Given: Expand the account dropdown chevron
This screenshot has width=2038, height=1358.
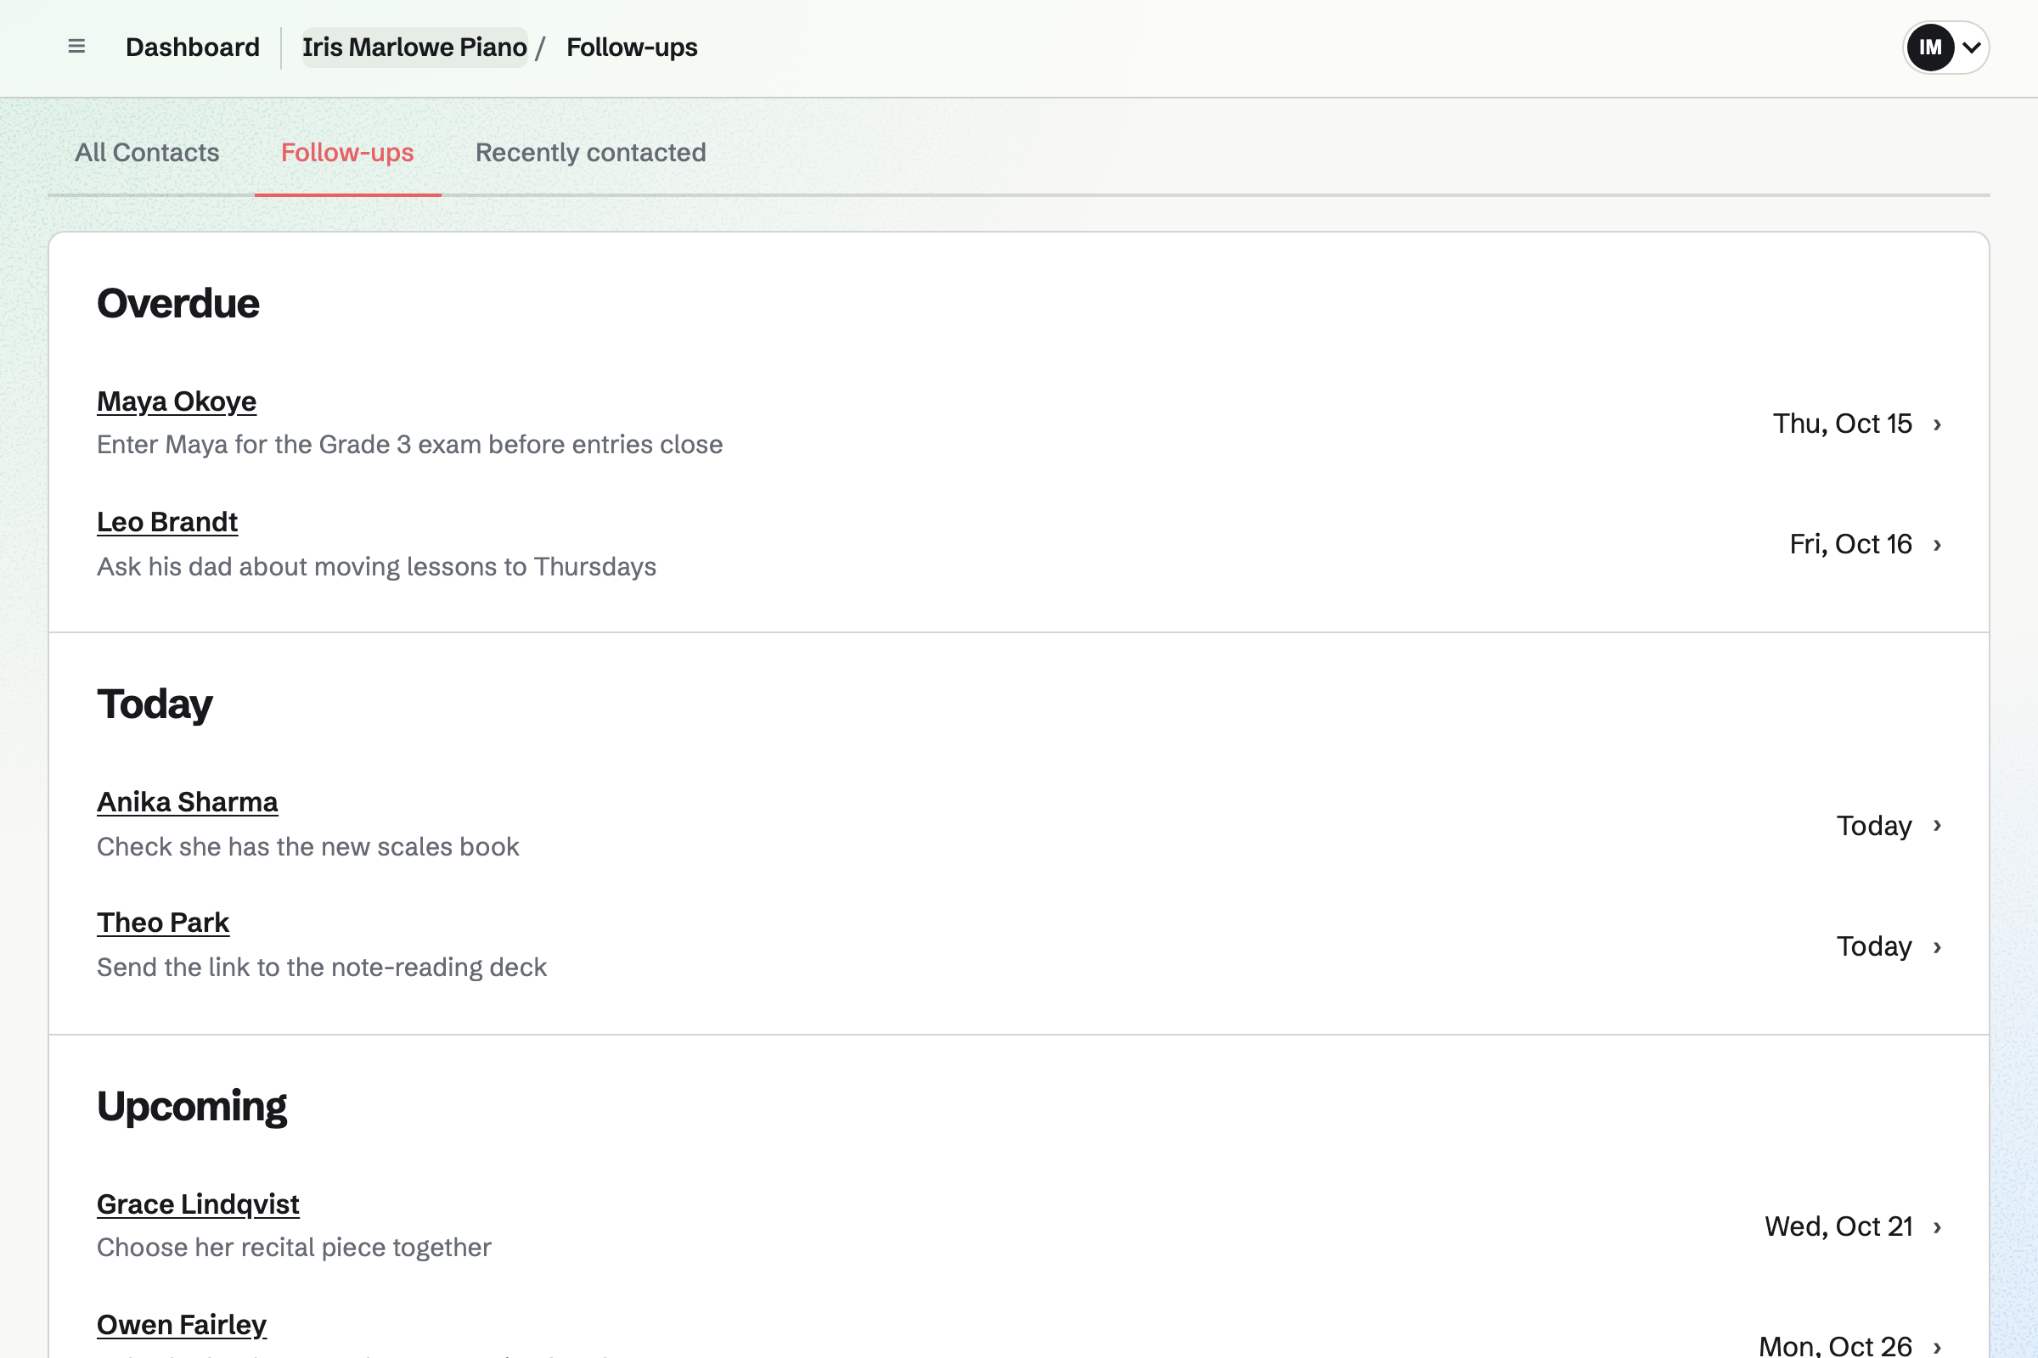Looking at the screenshot, I should (x=1971, y=48).
